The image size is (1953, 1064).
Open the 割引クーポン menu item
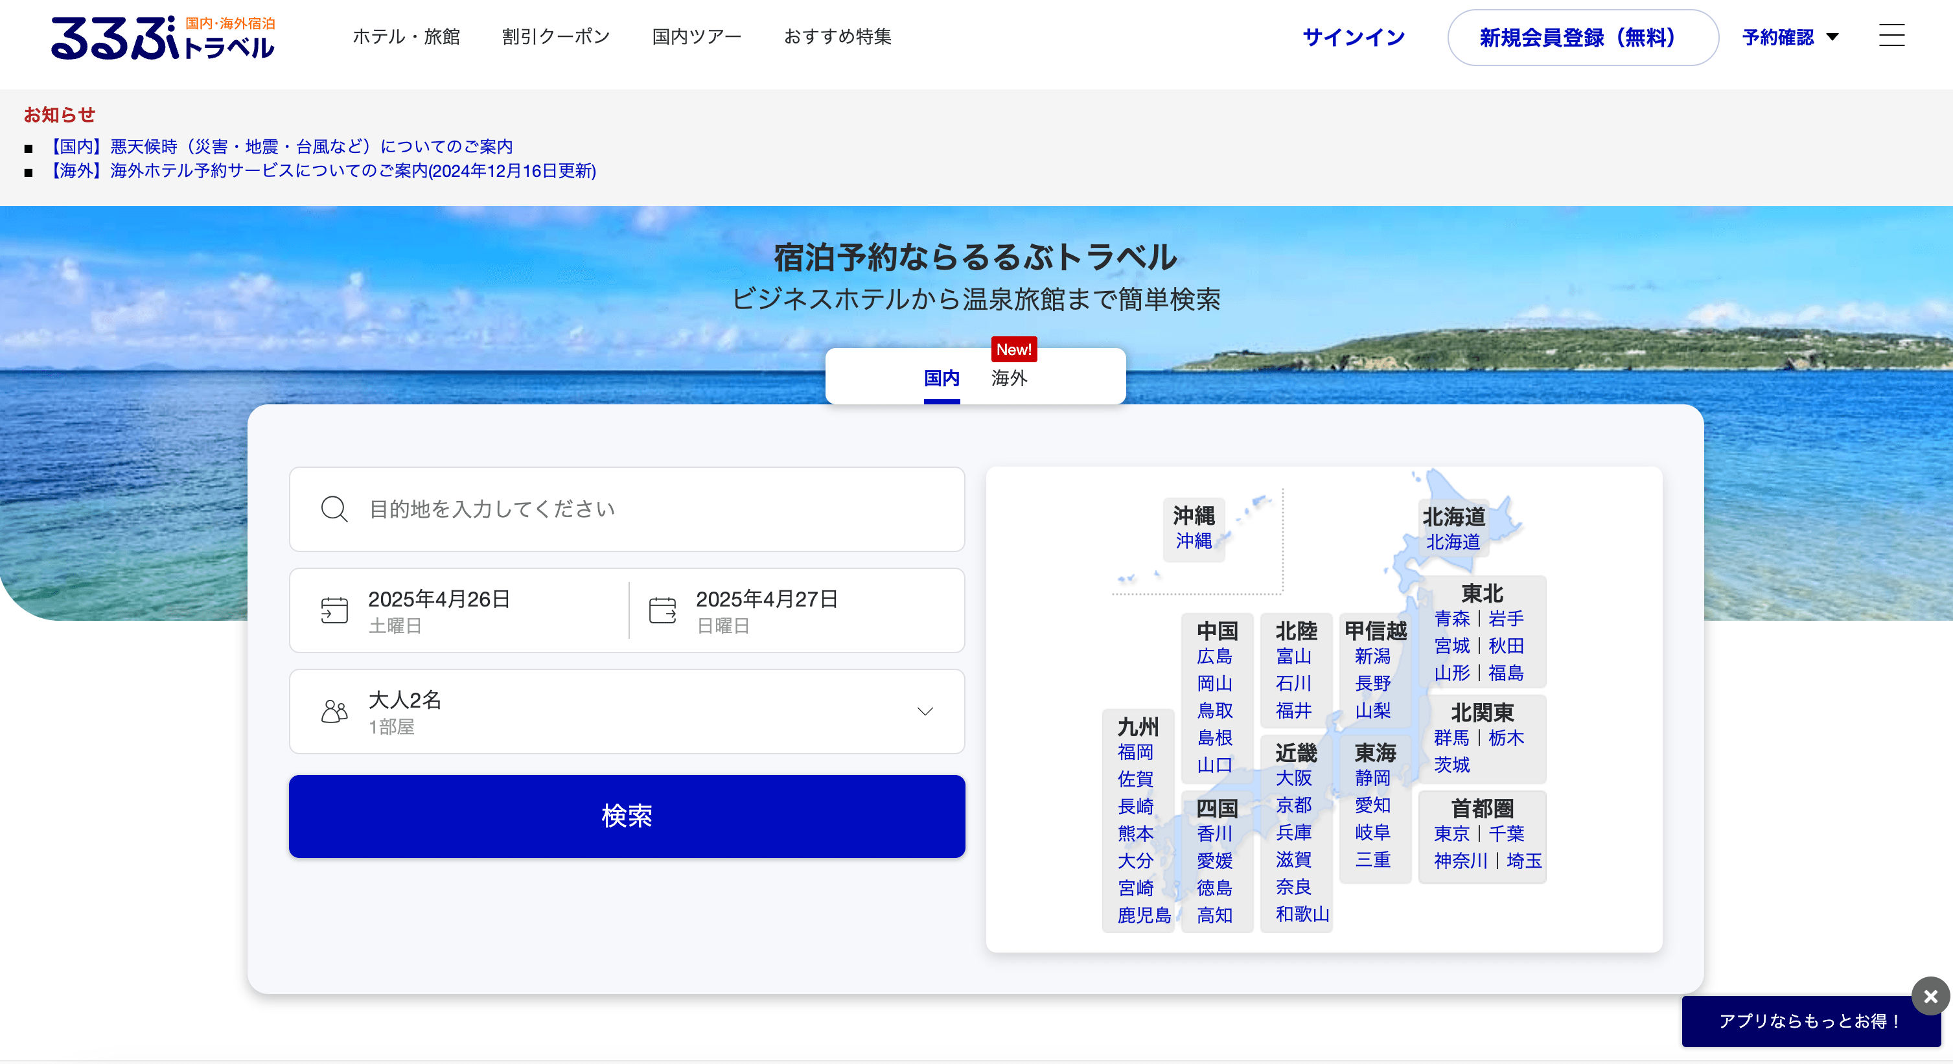point(556,36)
